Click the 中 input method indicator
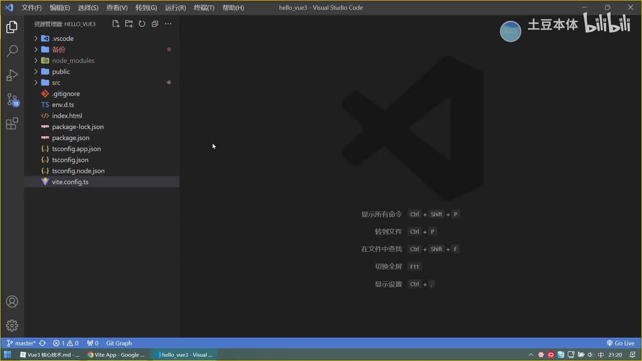Image resolution: width=642 pixels, height=361 pixels. coord(600,355)
